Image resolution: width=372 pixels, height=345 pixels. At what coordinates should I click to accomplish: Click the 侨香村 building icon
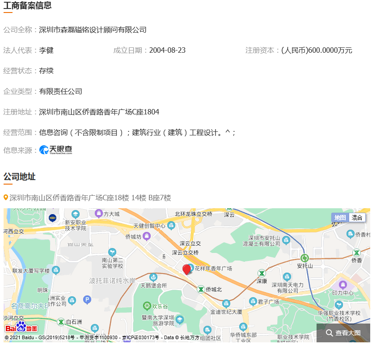(350, 234)
